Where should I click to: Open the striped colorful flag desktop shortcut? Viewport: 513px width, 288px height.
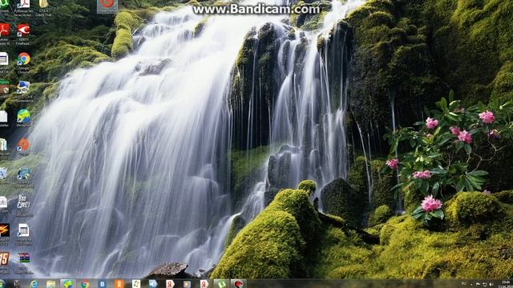coord(23,263)
